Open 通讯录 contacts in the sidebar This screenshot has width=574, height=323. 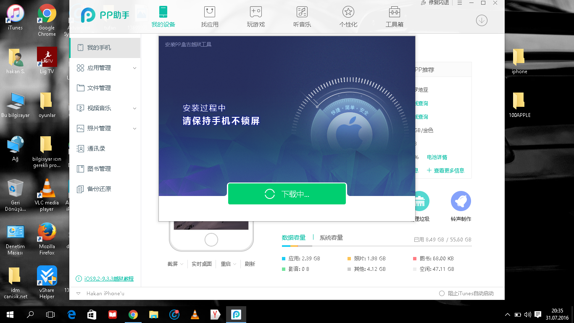coord(105,148)
